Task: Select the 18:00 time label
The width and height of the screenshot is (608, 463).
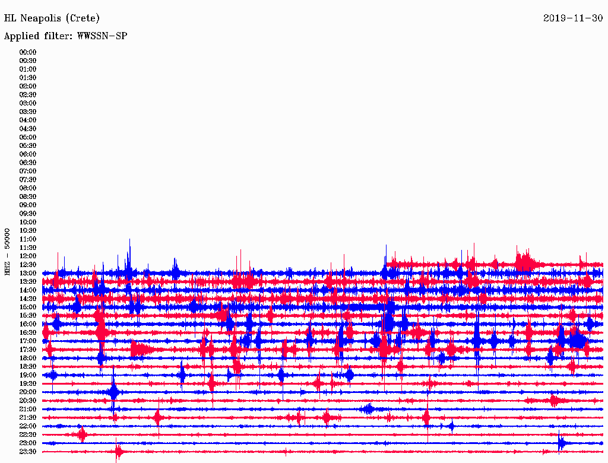Action: 28,359
